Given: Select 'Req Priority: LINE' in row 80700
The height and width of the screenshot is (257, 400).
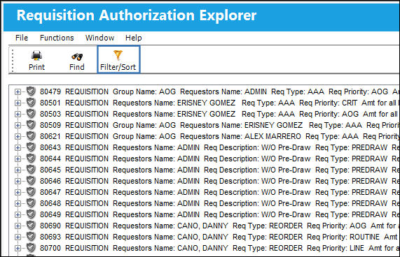Looking at the screenshot, I should coord(336,248).
